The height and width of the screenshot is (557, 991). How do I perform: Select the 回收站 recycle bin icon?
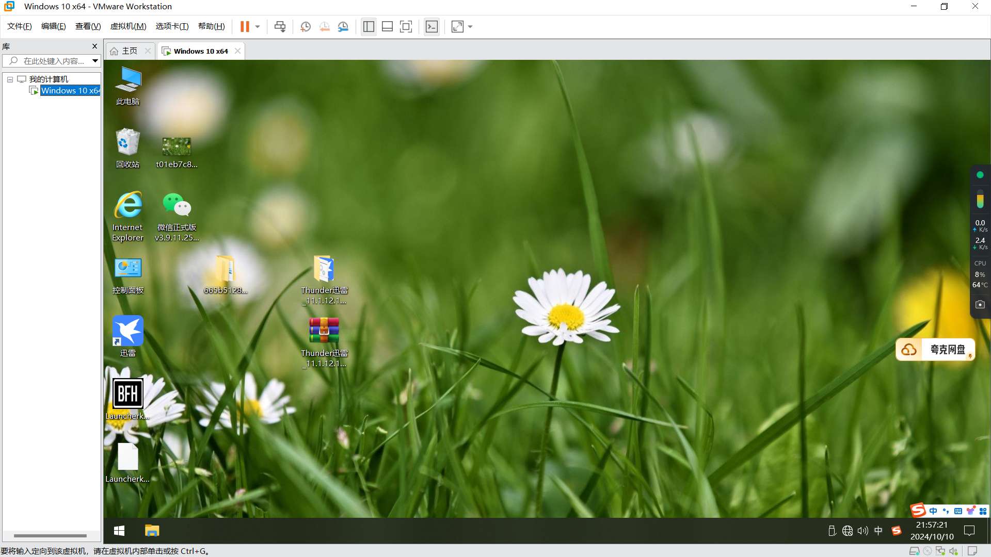(127, 149)
